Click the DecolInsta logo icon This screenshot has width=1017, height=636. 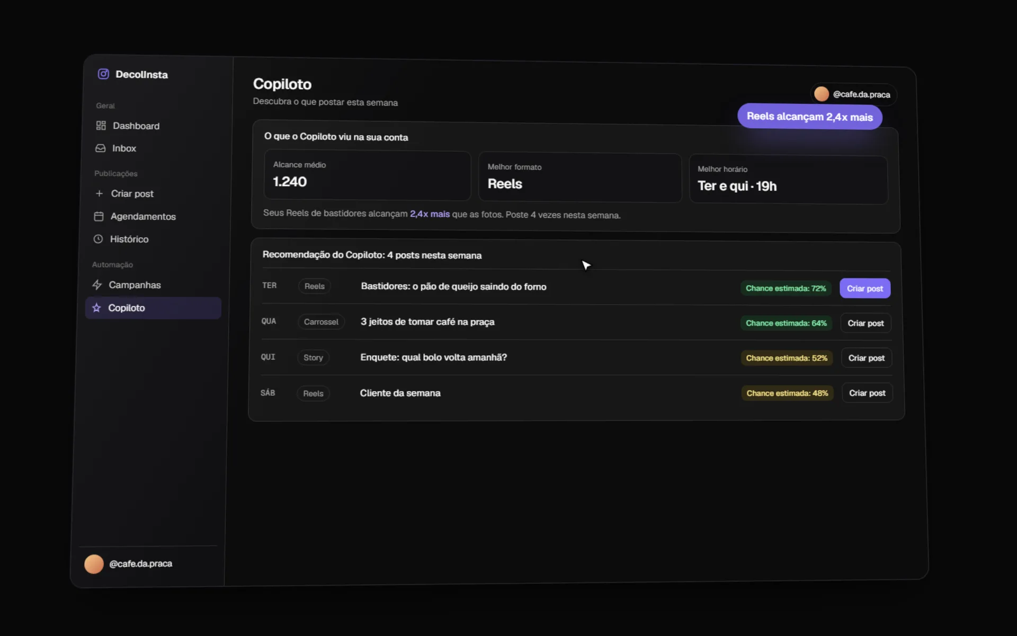(x=103, y=74)
